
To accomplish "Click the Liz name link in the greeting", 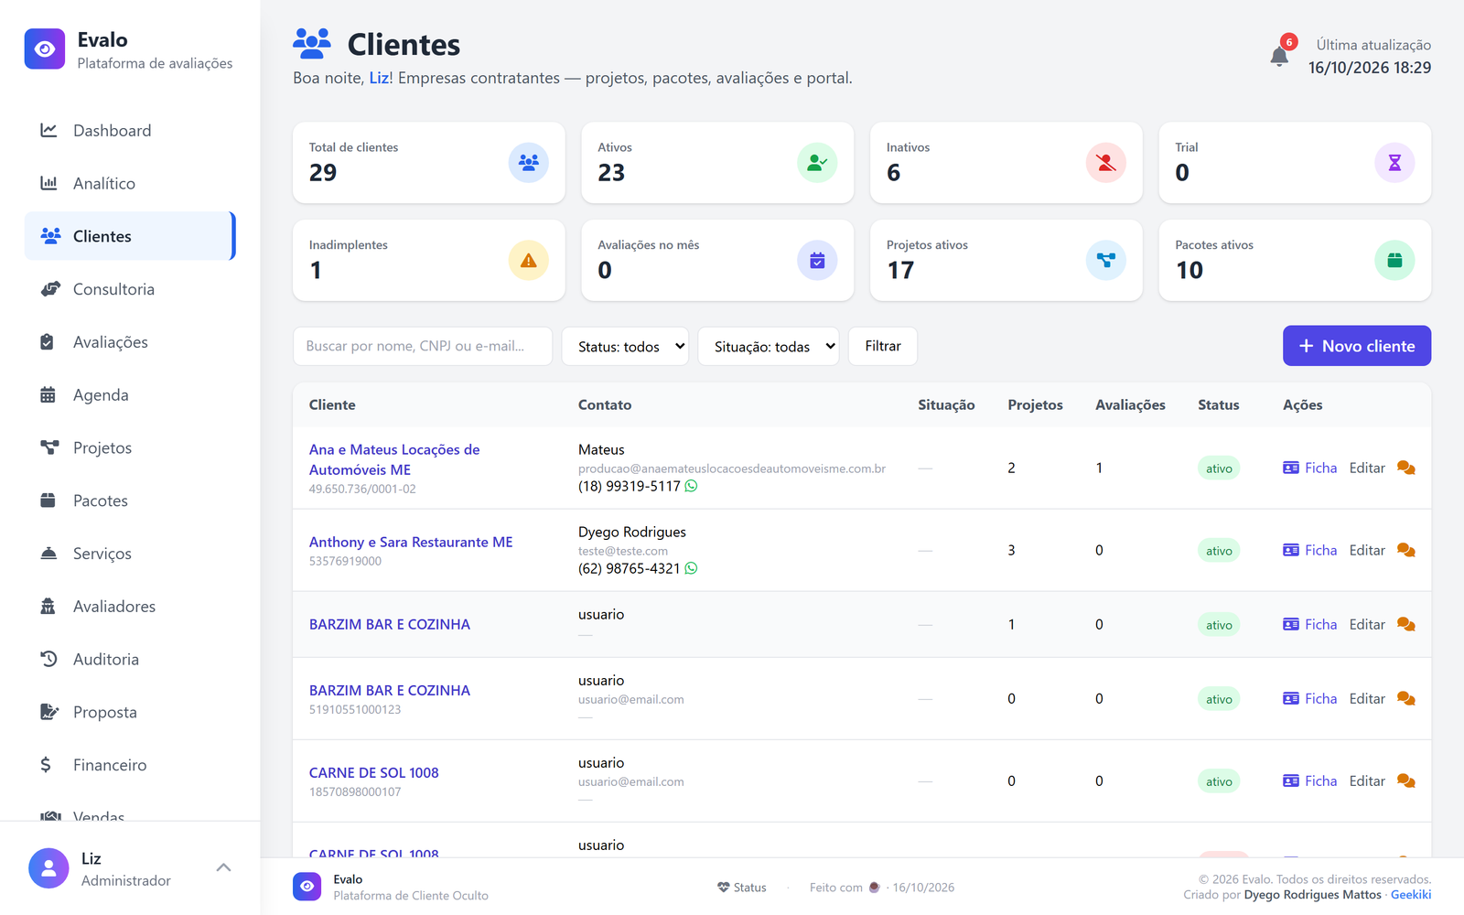I will (379, 78).
